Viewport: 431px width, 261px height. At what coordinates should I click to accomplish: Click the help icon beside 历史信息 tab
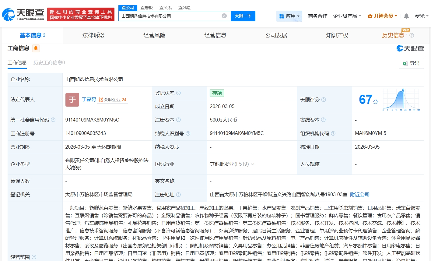[x=412, y=35]
